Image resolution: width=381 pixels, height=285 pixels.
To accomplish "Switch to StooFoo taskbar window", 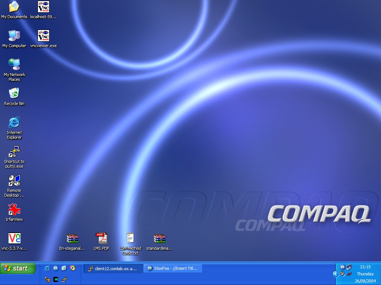I will (173, 268).
